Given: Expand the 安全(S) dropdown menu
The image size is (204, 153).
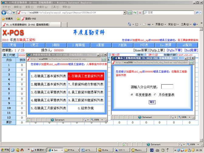Looking at the screenshot, I should [173, 24].
